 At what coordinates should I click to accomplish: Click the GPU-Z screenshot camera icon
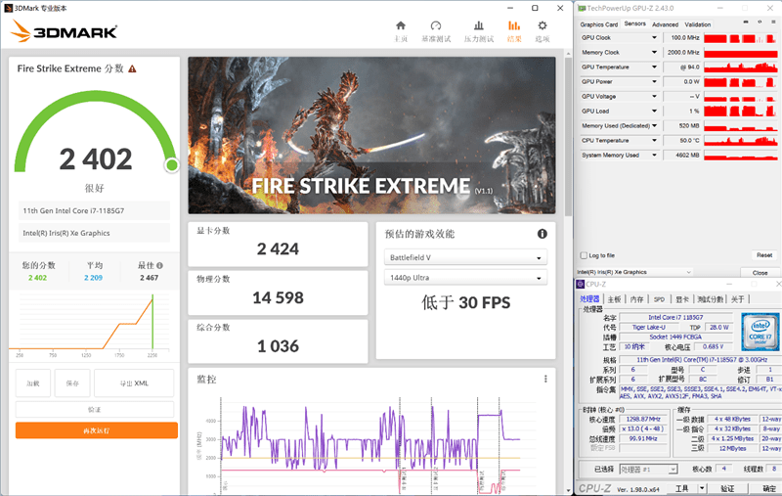click(x=746, y=23)
